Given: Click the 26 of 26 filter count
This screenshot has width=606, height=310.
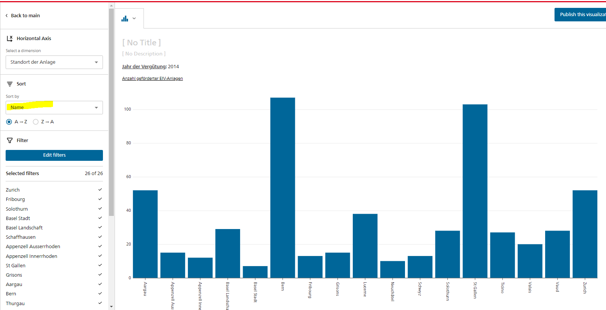Looking at the screenshot, I should click(x=94, y=174).
